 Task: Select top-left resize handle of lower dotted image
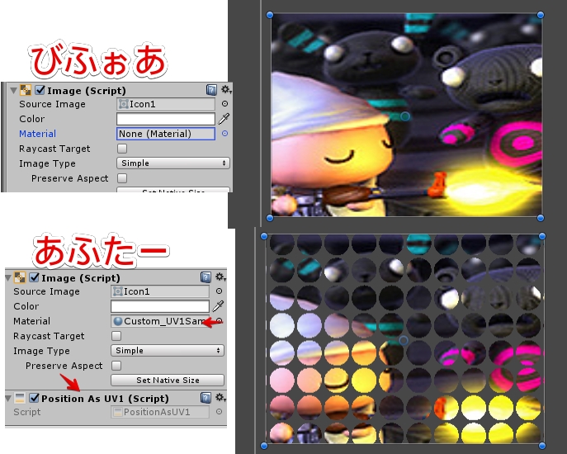(264, 236)
